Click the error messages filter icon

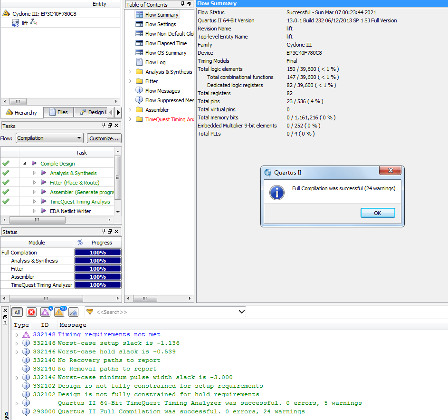[x=31, y=312]
